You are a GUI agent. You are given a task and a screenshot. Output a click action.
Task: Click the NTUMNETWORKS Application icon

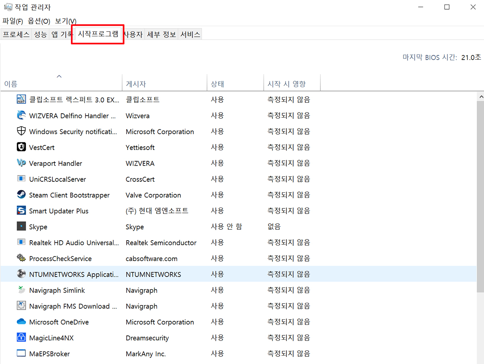point(21,274)
